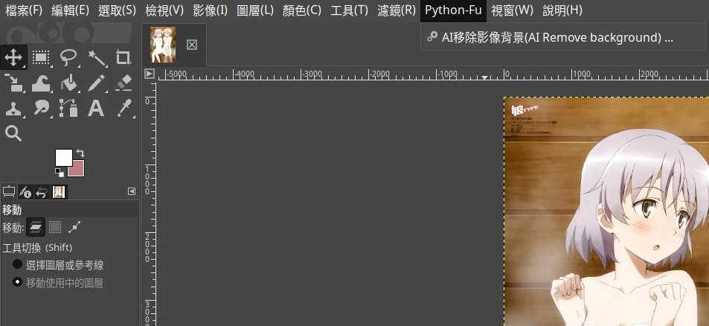The image size is (709, 326).
Task: Open the 圖層(L) layers menu
Action: (255, 10)
